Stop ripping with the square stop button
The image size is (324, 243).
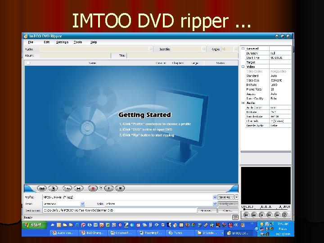pyautogui.click(x=120, y=189)
